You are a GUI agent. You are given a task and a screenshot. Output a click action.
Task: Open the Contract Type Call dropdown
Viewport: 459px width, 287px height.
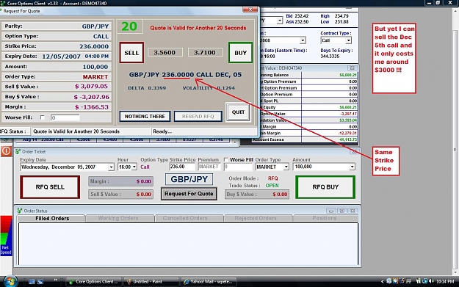[x=348, y=40]
